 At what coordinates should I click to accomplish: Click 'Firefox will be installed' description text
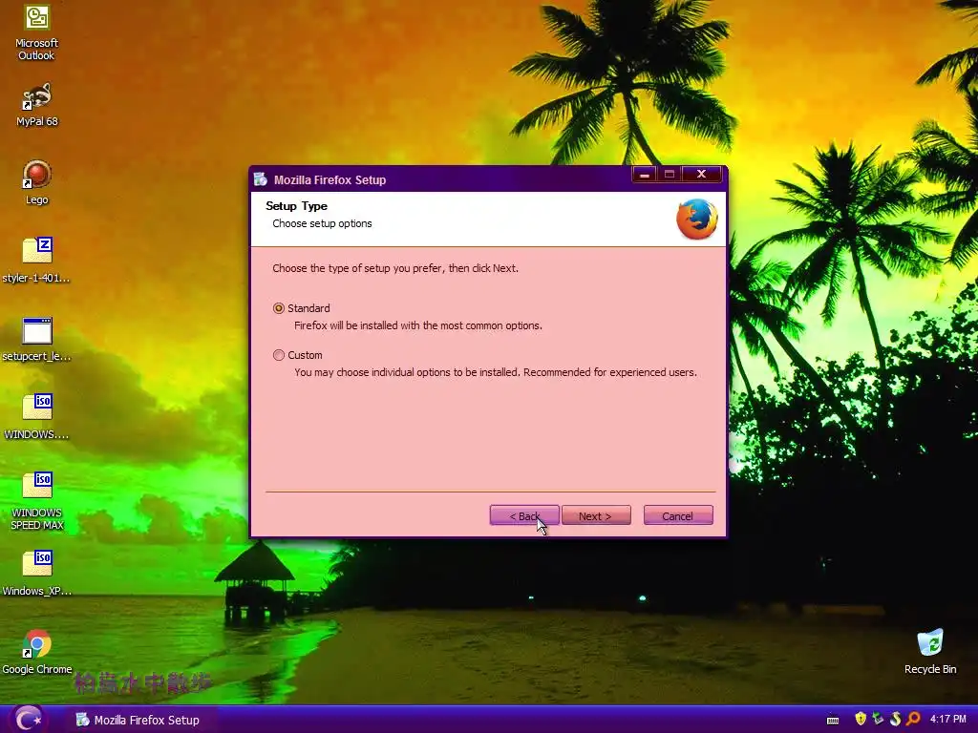[x=418, y=325]
